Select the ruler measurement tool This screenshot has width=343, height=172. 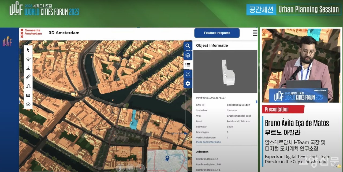pyautogui.click(x=28, y=77)
